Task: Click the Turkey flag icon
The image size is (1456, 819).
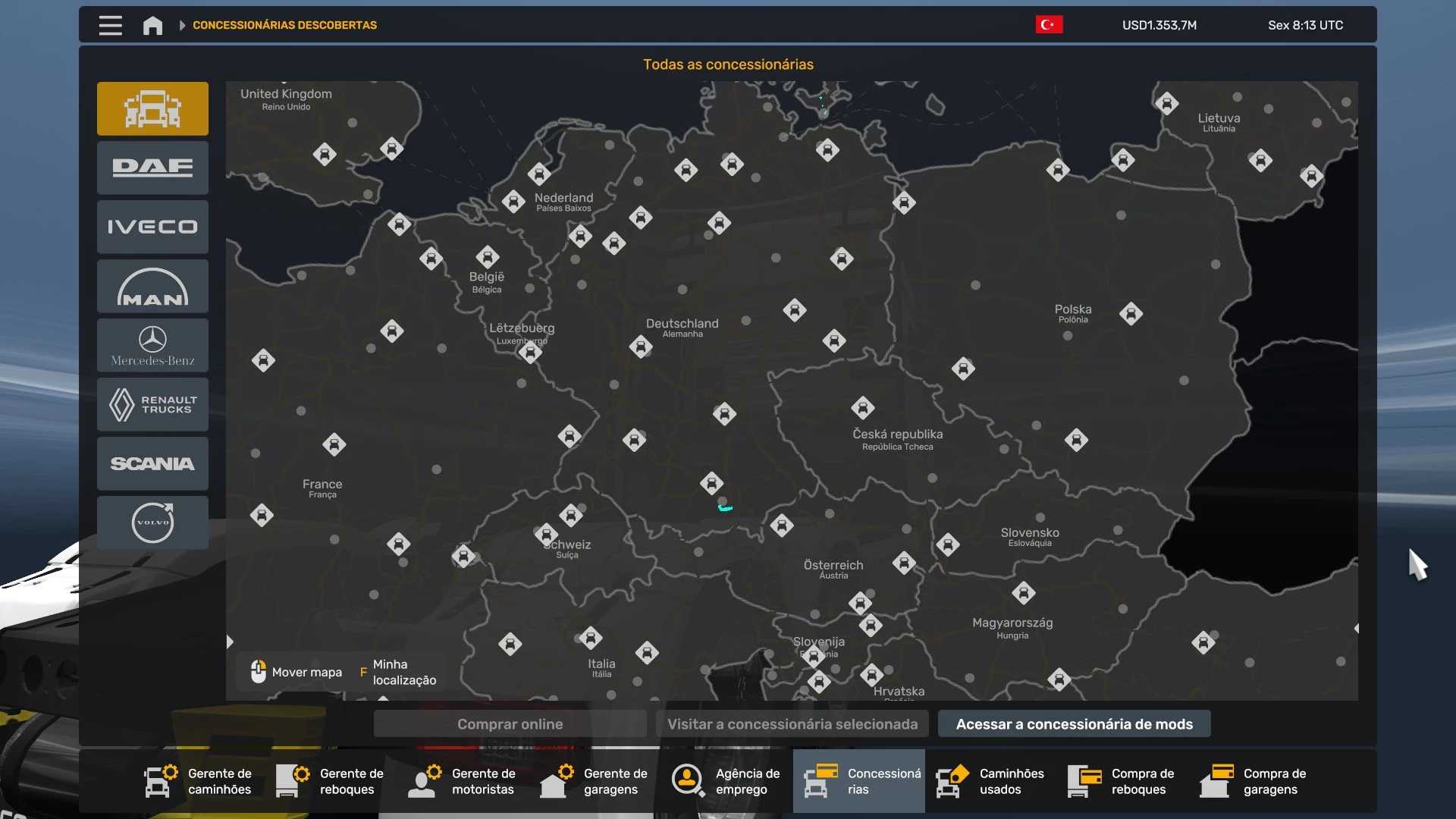Action: tap(1049, 25)
